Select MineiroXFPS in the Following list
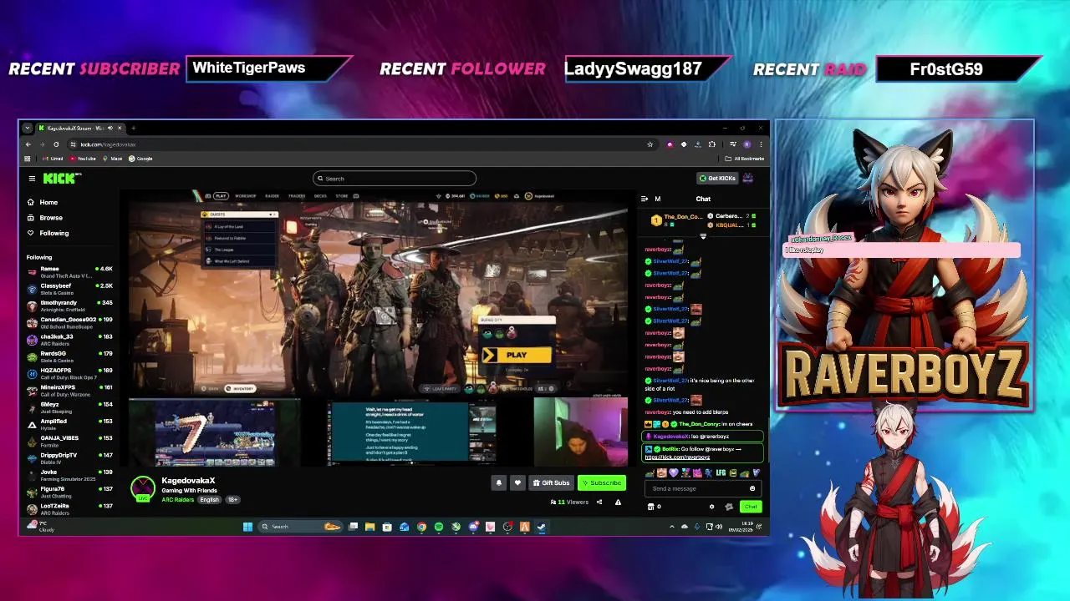The height and width of the screenshot is (601, 1070). [70, 391]
